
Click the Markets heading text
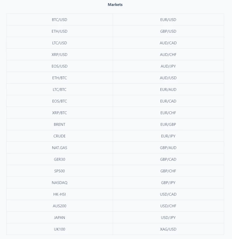[x=115, y=5]
